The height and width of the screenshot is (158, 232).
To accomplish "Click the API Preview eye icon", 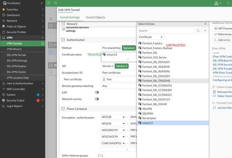I will point(216,28).
